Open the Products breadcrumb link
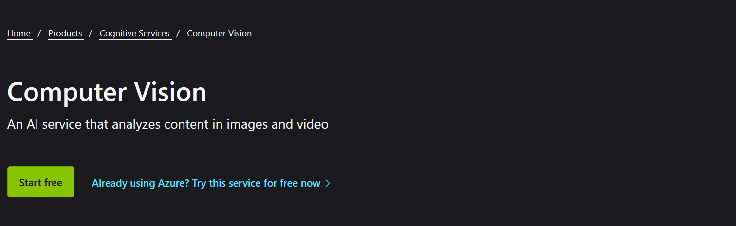736x226 pixels. [x=65, y=33]
